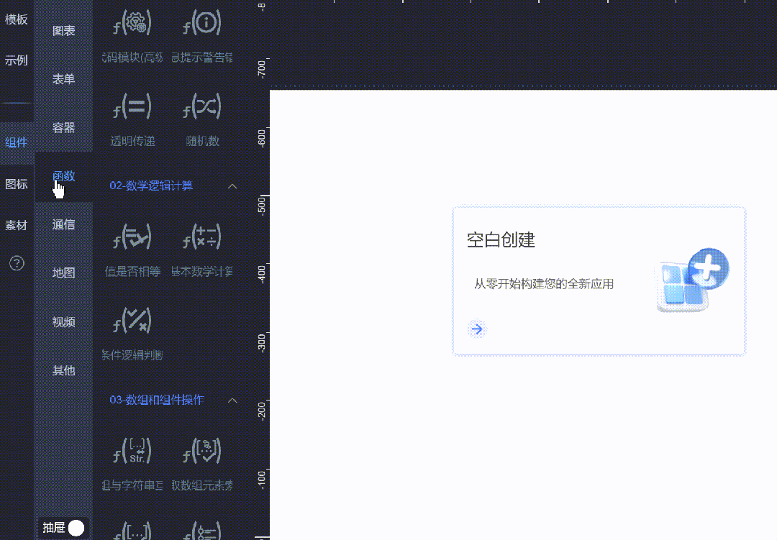Image resolution: width=777 pixels, height=540 pixels.
Task: Select the 图表 component category
Action: 63,29
